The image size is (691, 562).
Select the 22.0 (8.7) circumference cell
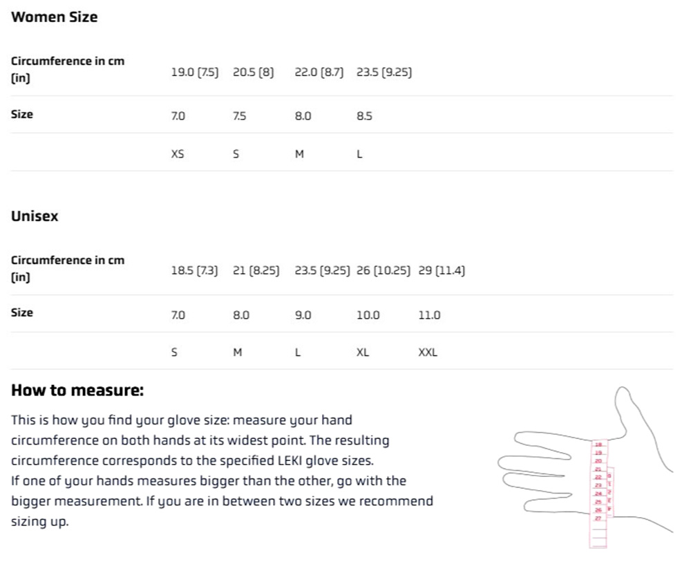(319, 72)
